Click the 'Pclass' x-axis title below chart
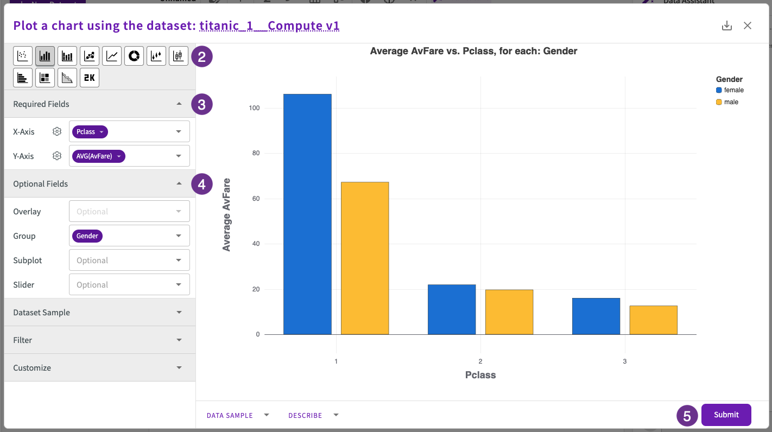This screenshot has width=772, height=432. [x=480, y=375]
